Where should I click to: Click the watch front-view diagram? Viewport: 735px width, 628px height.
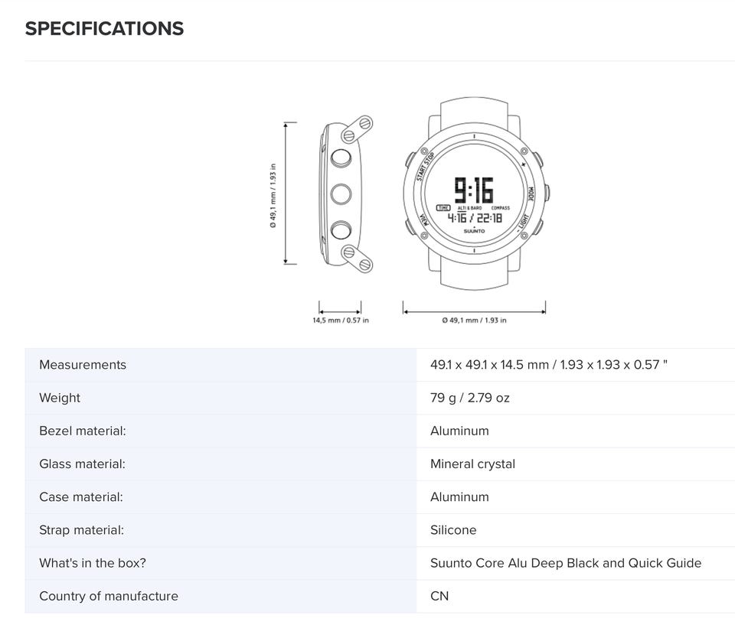(x=475, y=194)
